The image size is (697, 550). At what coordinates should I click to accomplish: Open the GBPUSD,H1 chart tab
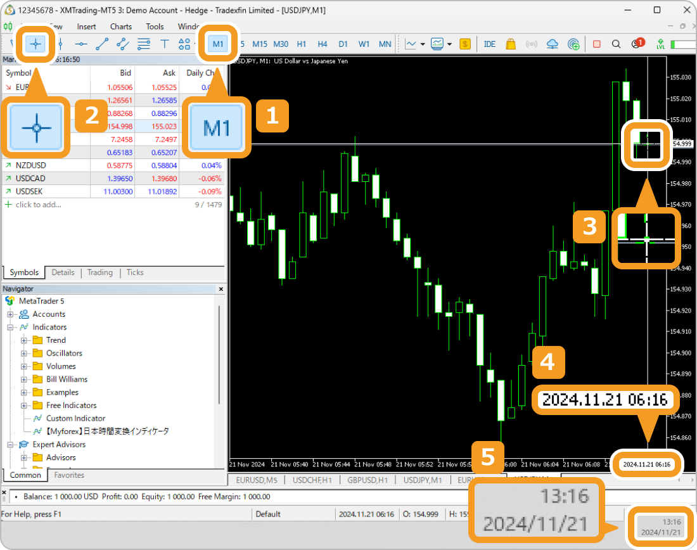point(368,480)
